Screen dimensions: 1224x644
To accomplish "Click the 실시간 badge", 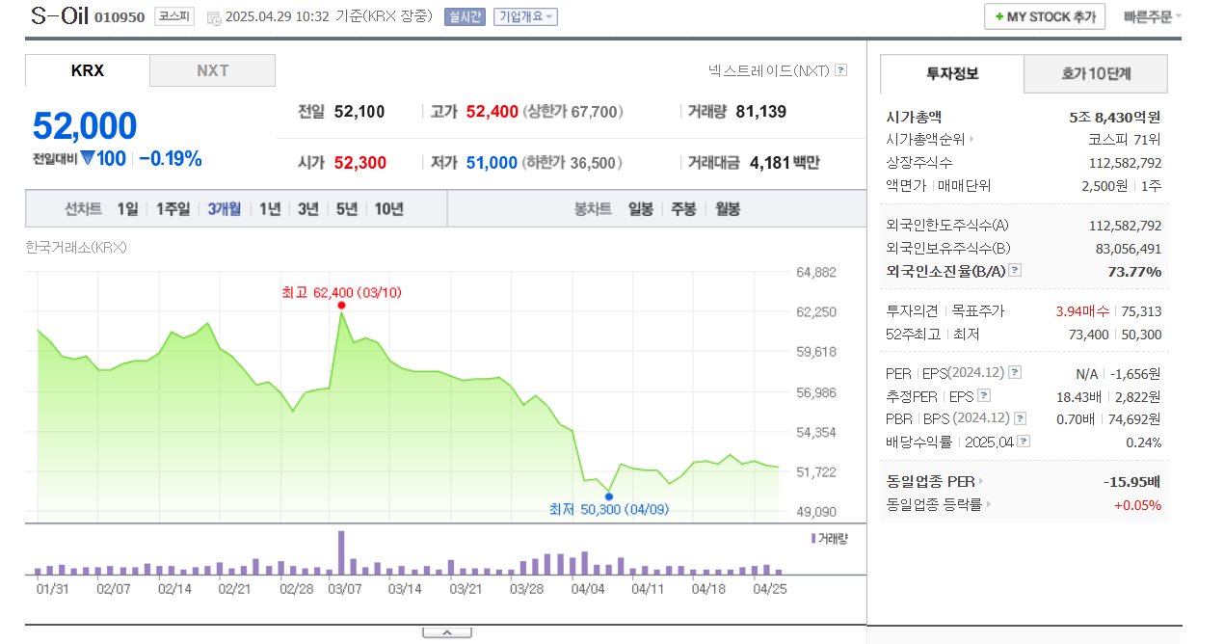I will point(465,16).
